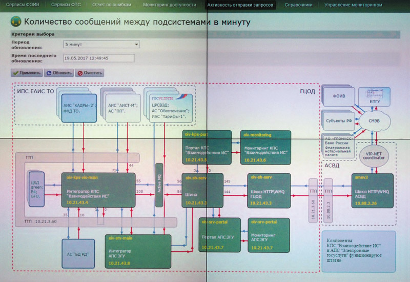The height and width of the screenshot is (282, 410).
Task: Click the green globe icon beside page title
Action: click(16, 22)
